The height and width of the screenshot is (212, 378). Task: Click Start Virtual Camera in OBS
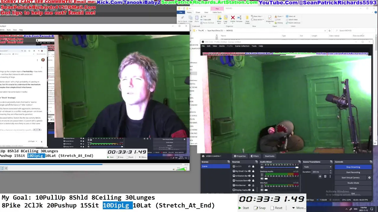pos(351,178)
